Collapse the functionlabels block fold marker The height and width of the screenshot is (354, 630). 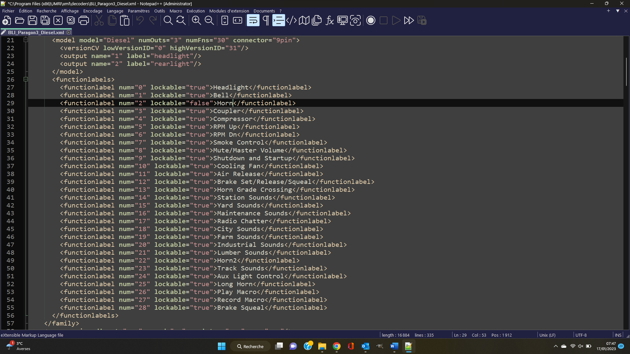pyautogui.click(x=26, y=79)
